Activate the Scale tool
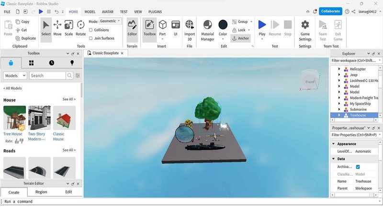The height and width of the screenshot is (215, 383). [68, 28]
